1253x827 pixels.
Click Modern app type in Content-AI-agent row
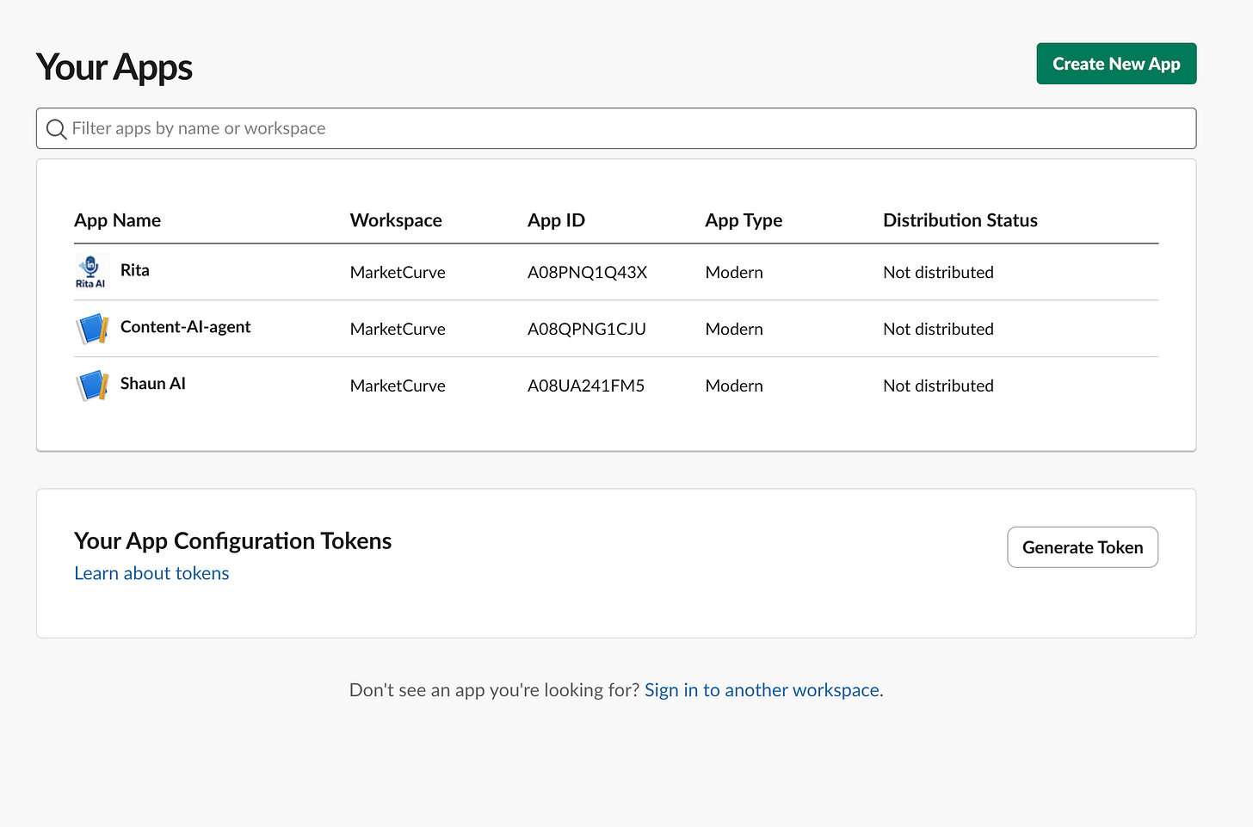tap(734, 329)
